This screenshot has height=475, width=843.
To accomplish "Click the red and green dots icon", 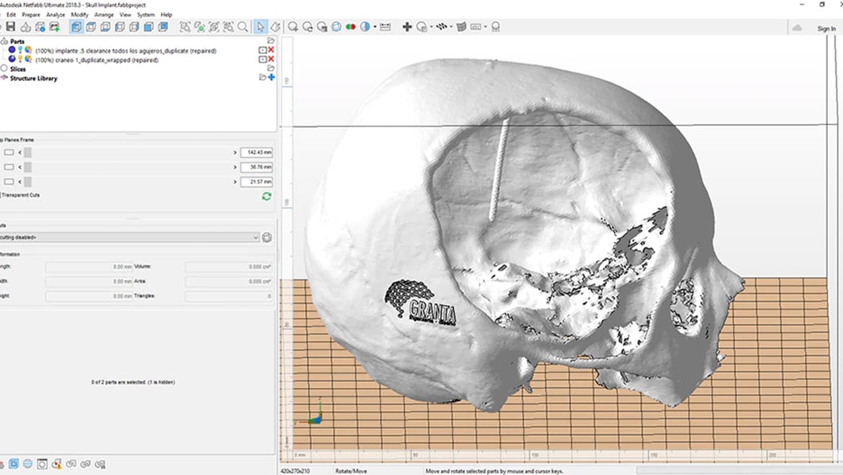I will [x=351, y=27].
